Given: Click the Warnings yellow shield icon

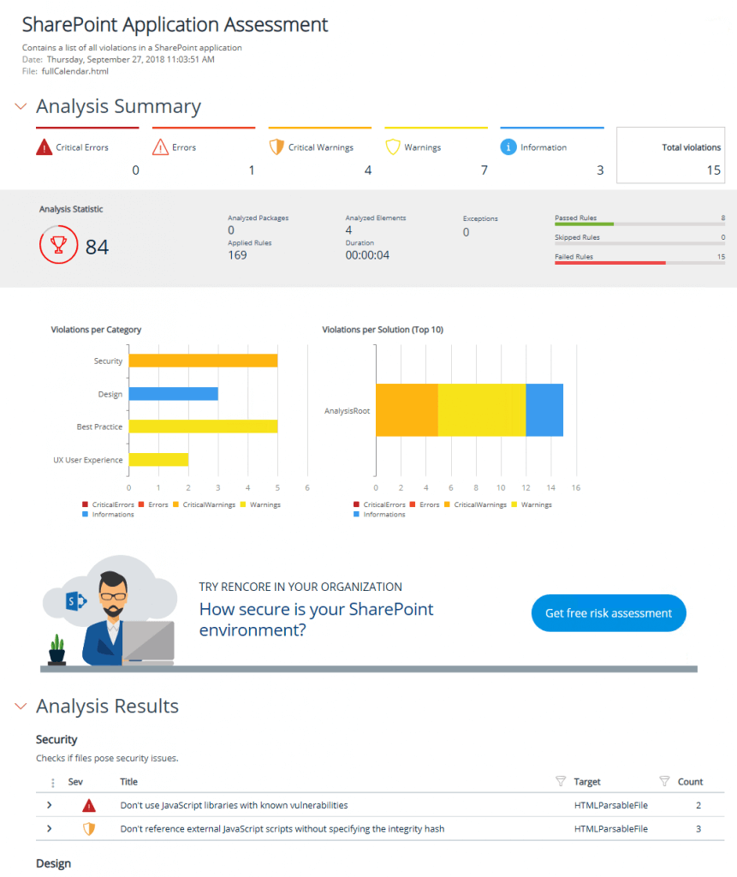Looking at the screenshot, I should (x=393, y=147).
